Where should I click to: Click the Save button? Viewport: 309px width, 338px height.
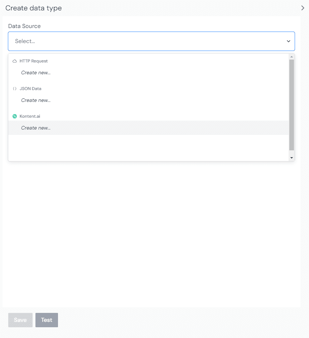20,320
